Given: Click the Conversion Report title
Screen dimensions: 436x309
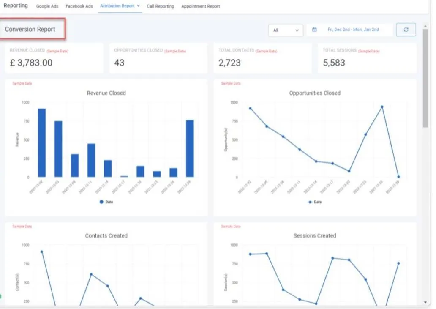Looking at the screenshot, I should pos(30,29).
